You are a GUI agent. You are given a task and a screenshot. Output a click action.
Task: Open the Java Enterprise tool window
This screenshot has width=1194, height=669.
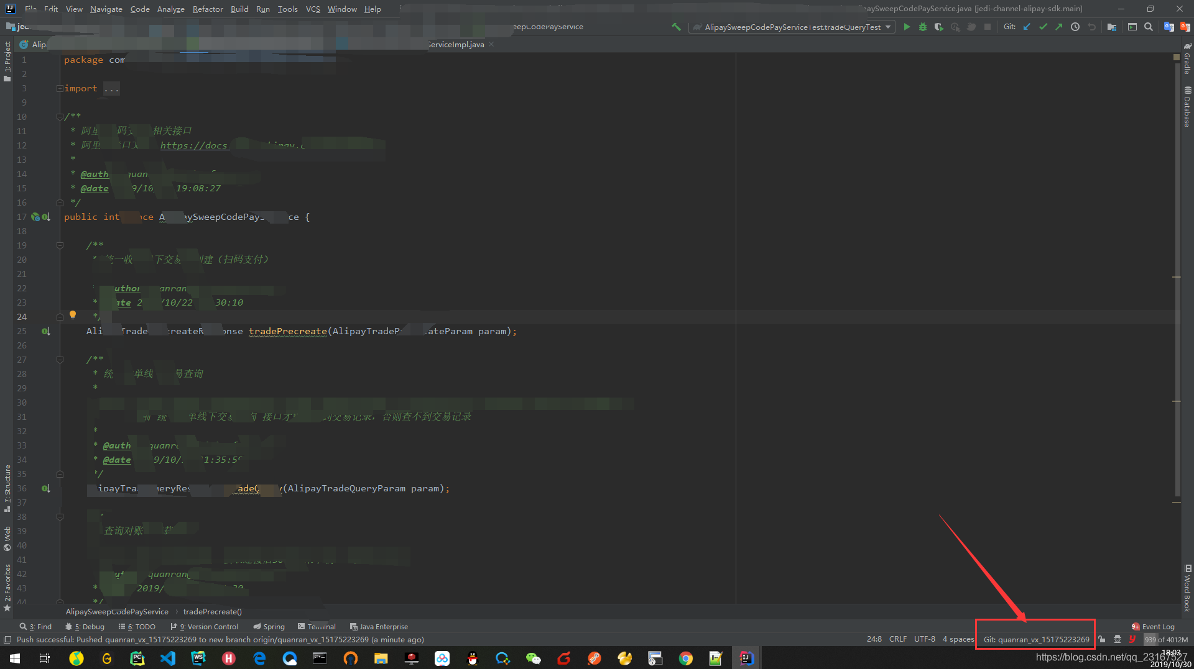[x=379, y=627]
